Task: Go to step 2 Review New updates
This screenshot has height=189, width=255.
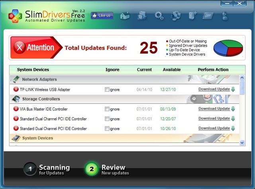Action: (107, 170)
